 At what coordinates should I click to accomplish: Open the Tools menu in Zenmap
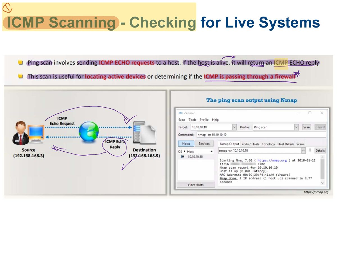click(192, 120)
